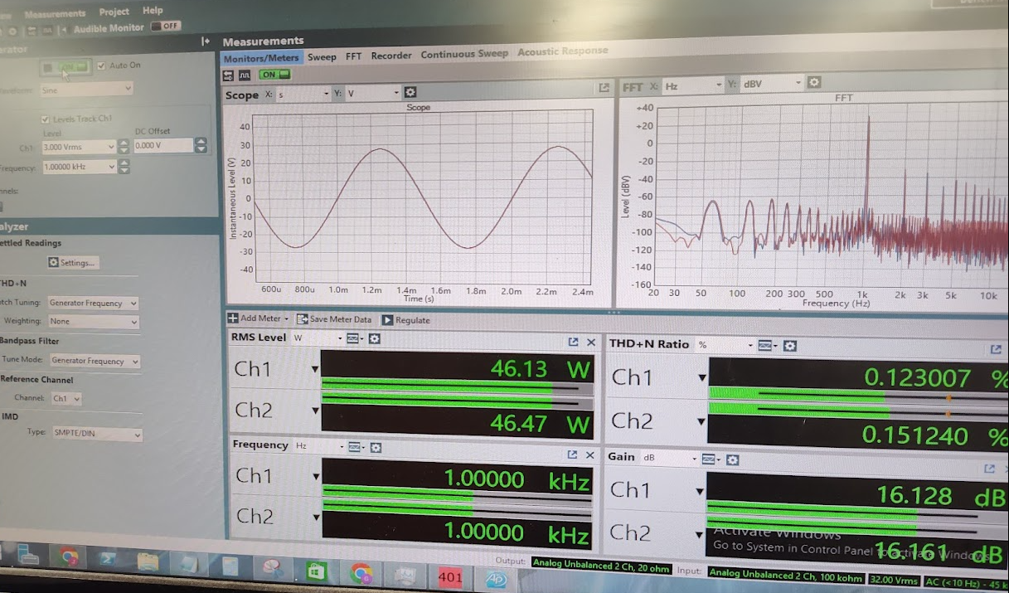Close the RMS Level meter
This screenshot has width=1009, height=593.
591,342
